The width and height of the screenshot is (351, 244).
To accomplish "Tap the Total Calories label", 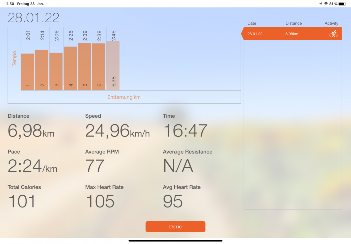I will click(24, 187).
